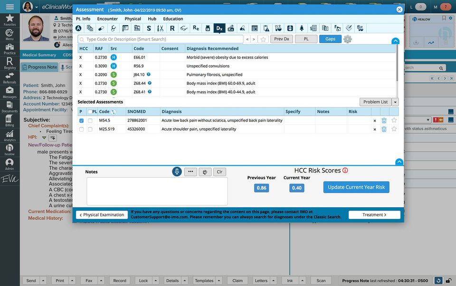
Task: Open Eva assistant in sidebar
Action: (x=9, y=179)
